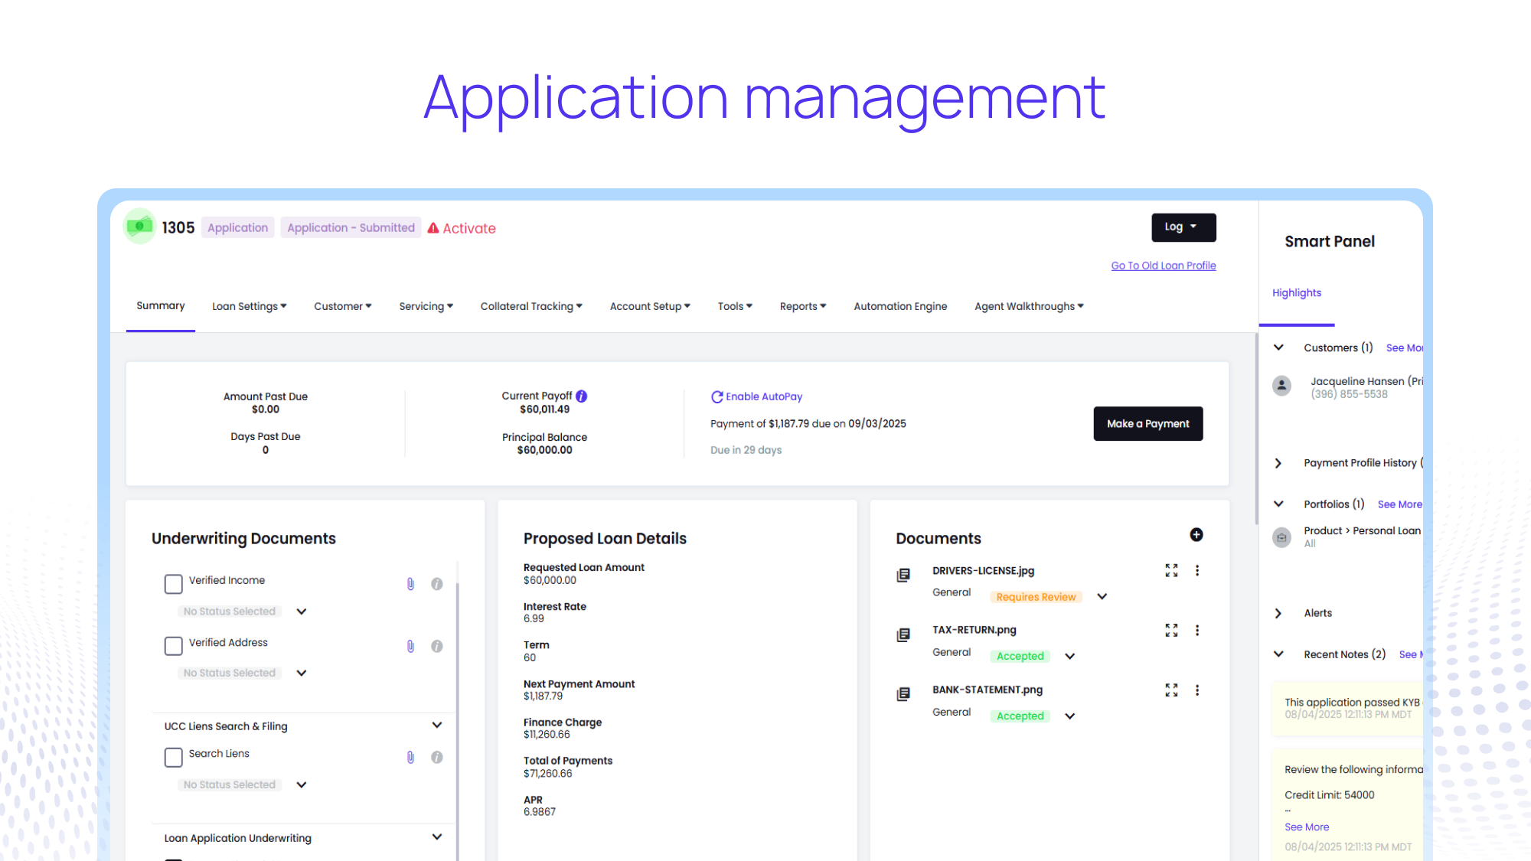Check the Verified Income checkbox
This screenshot has height=861, width=1531.
[x=174, y=584]
